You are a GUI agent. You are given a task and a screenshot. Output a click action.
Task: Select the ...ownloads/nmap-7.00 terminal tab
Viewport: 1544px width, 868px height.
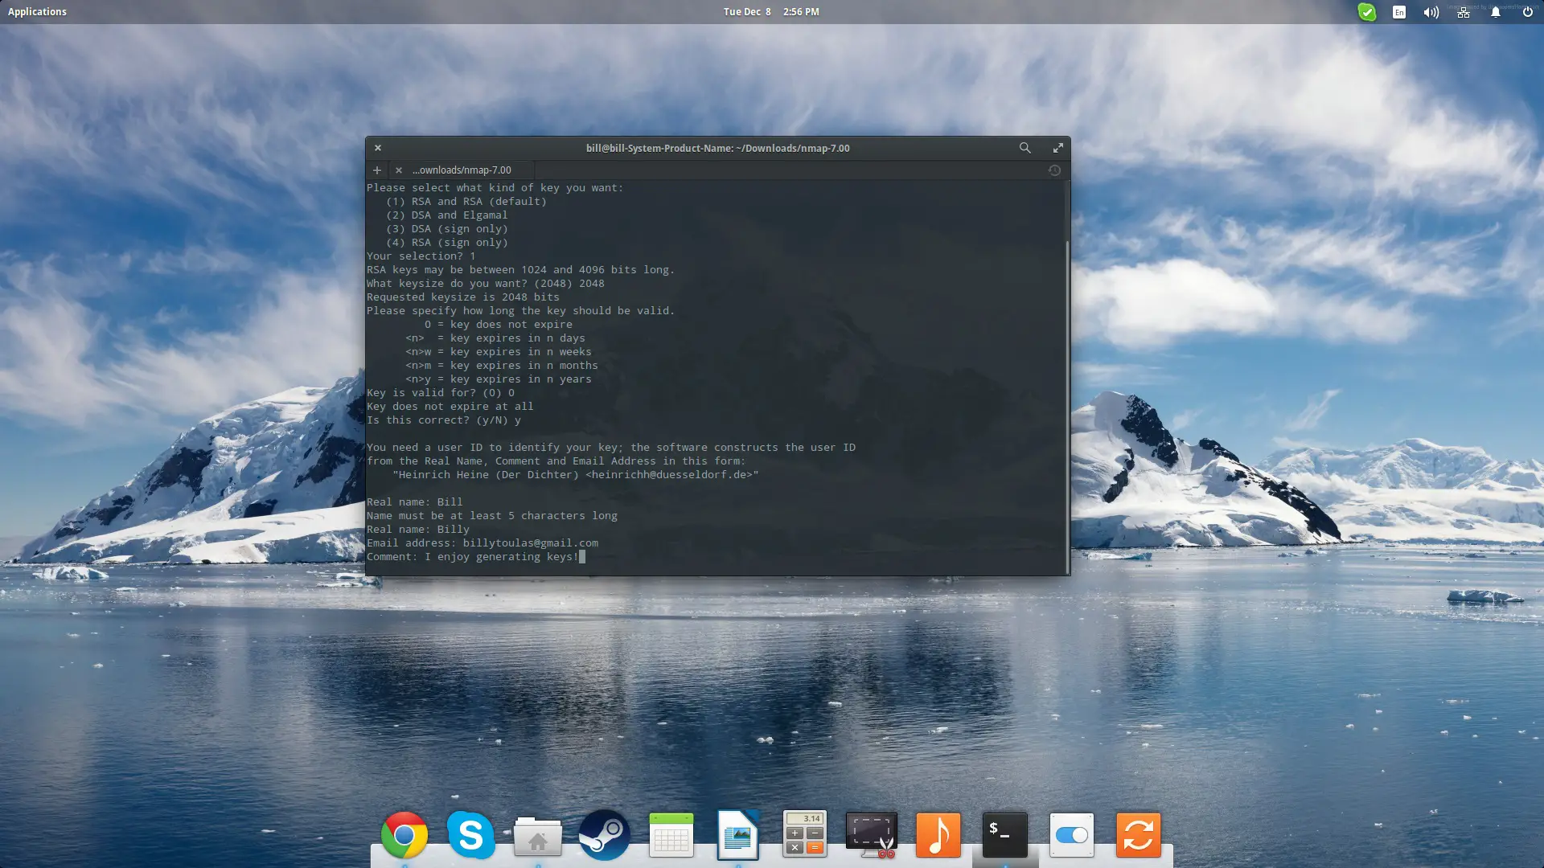click(462, 170)
